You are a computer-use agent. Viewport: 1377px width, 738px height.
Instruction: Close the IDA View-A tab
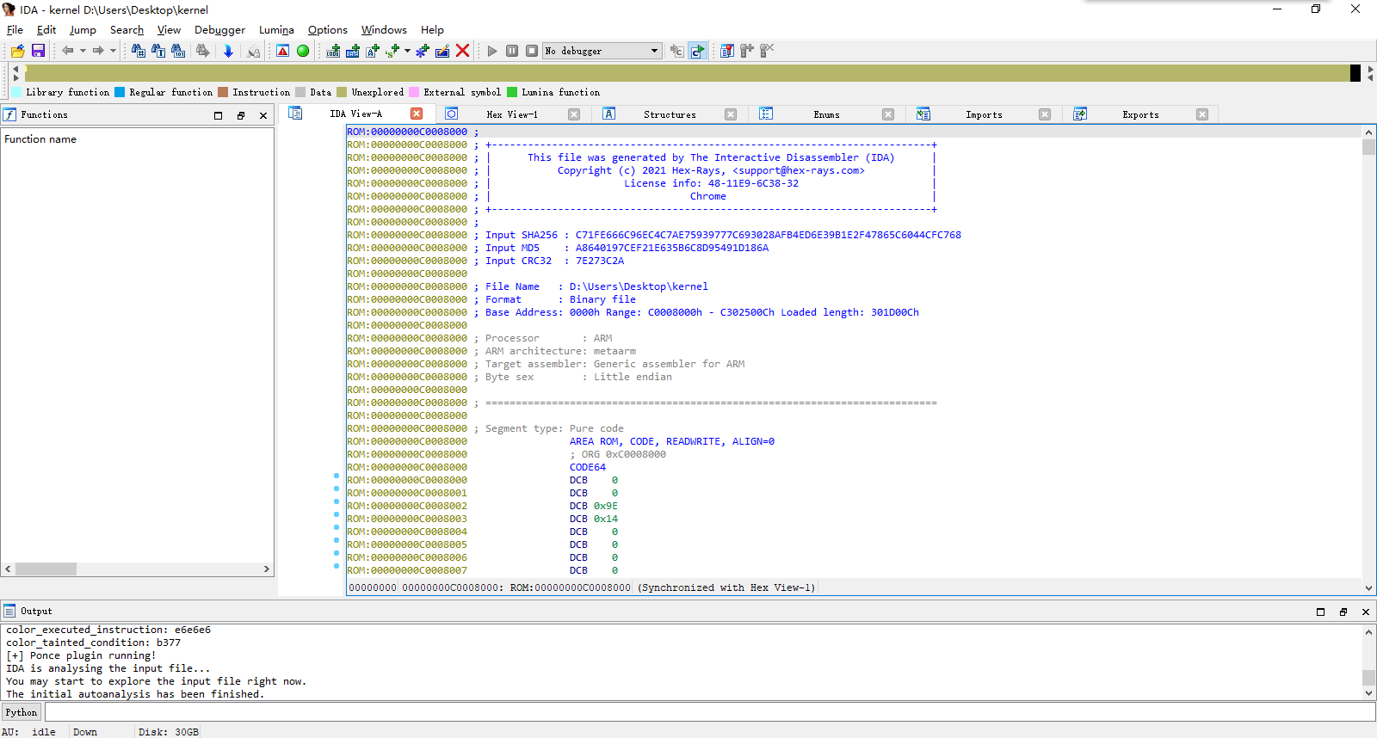tap(417, 114)
